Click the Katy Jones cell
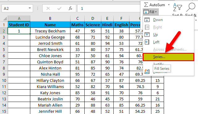Image resolution: width=198 pixels, height=114 pixels. 50,93
